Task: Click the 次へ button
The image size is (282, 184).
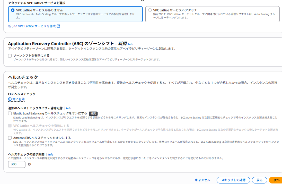Action: 275,180
